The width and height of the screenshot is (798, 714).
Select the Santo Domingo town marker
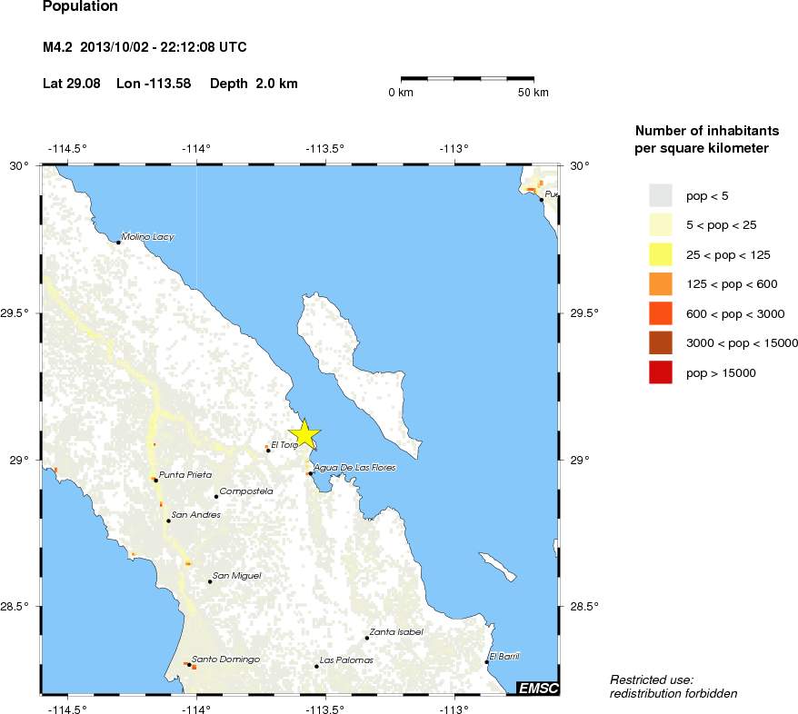pyautogui.click(x=189, y=665)
